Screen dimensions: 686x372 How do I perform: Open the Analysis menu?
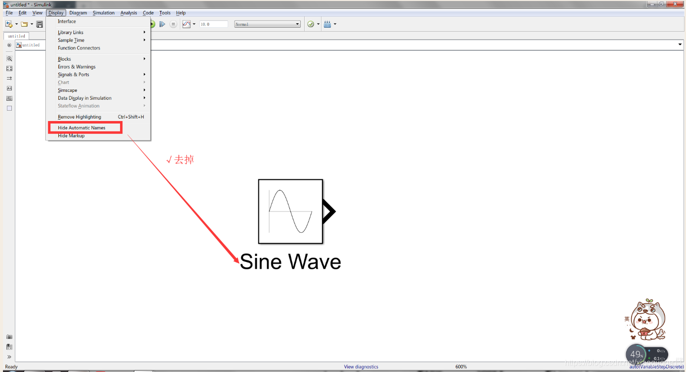coord(129,13)
